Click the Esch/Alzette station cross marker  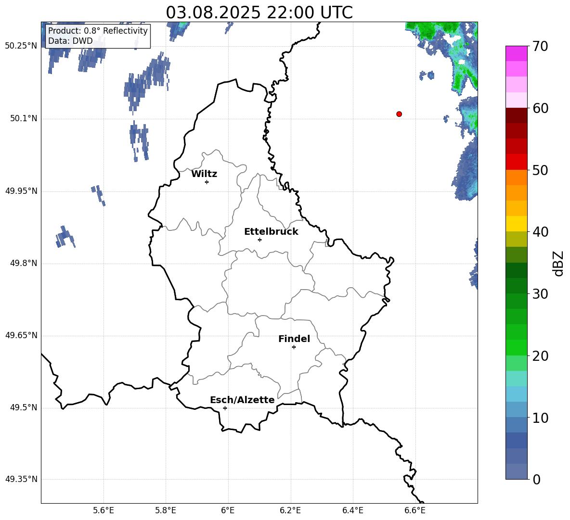pyautogui.click(x=225, y=408)
